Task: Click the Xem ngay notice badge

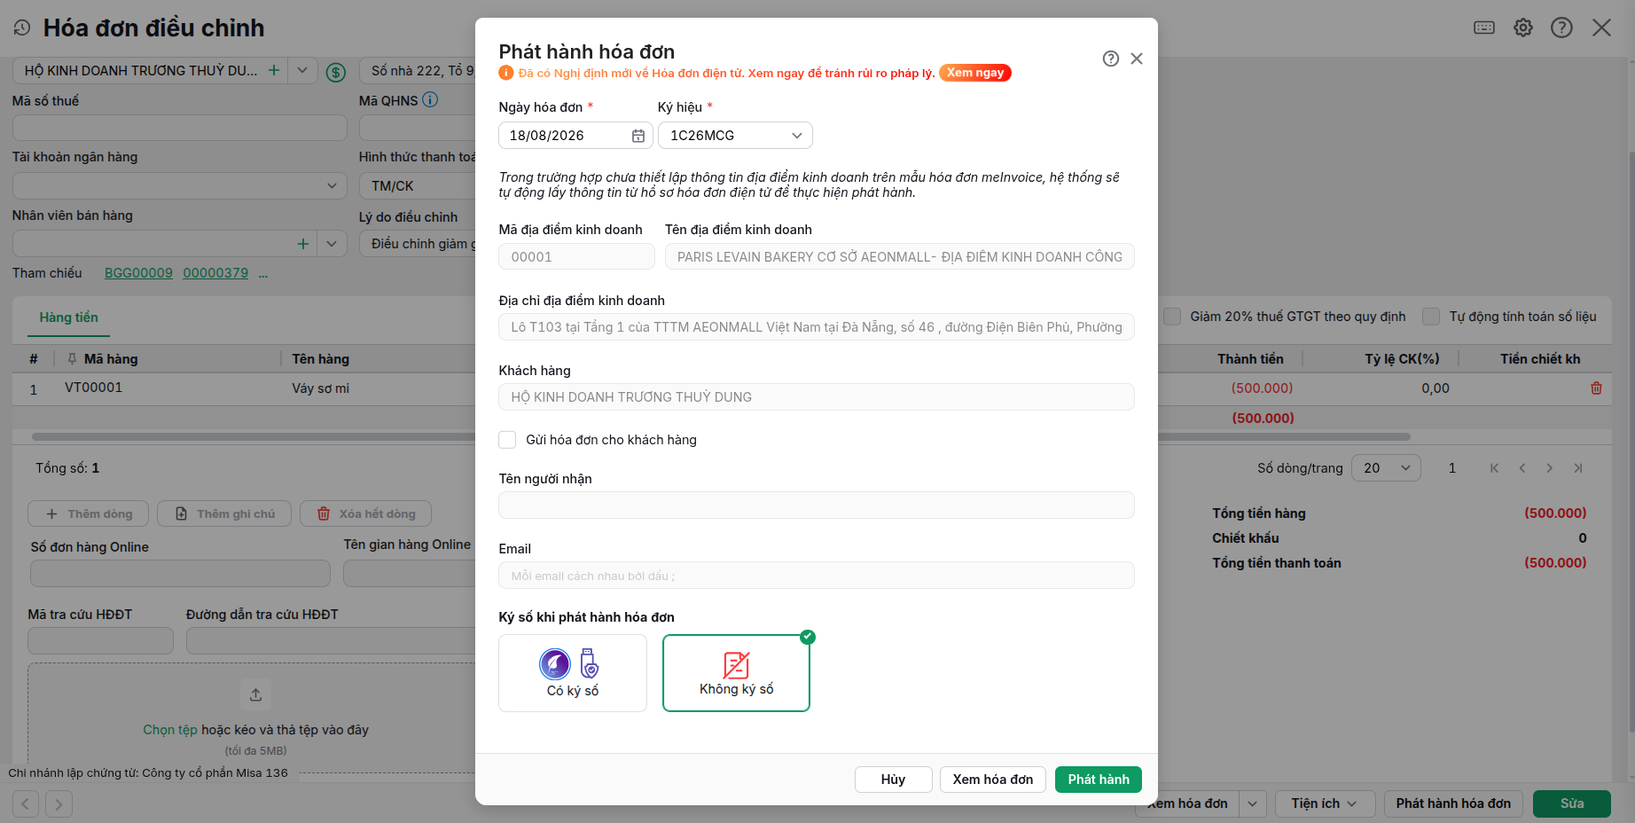Action: point(975,73)
